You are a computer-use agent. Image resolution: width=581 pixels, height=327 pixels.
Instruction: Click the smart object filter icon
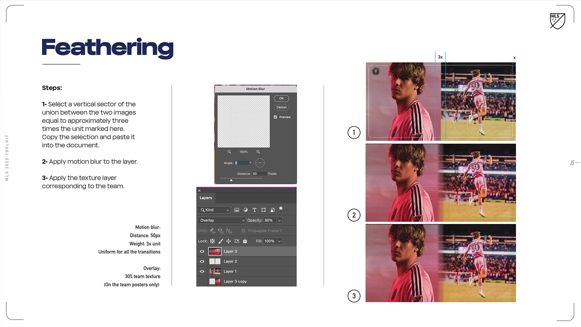pyautogui.click(x=272, y=210)
